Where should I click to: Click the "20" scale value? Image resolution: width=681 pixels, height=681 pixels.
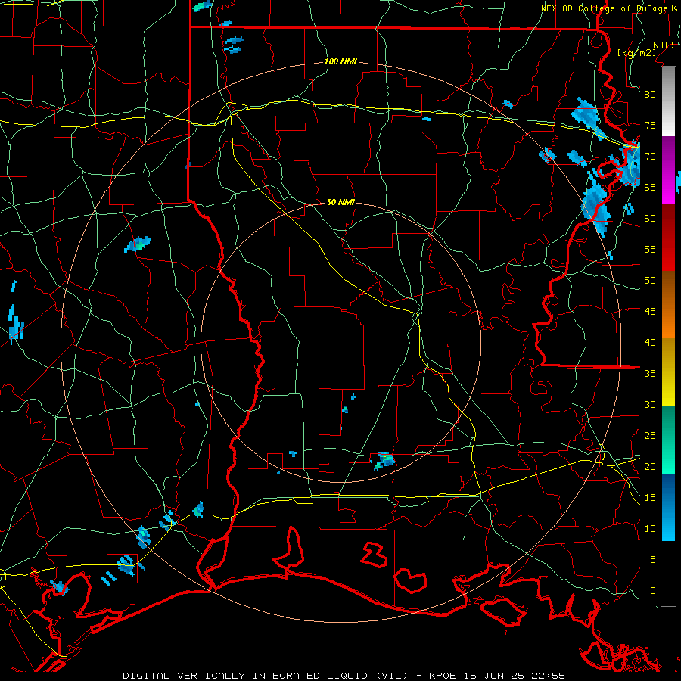point(650,467)
